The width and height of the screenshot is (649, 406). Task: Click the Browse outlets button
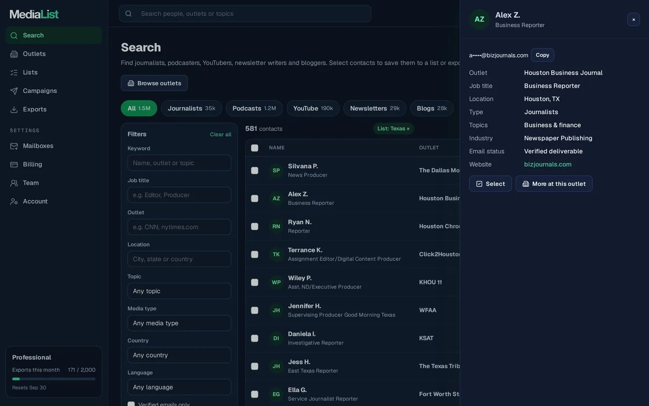coord(154,83)
